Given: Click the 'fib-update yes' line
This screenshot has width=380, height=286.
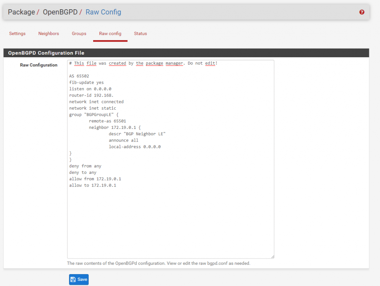Looking at the screenshot, I should point(86,82).
